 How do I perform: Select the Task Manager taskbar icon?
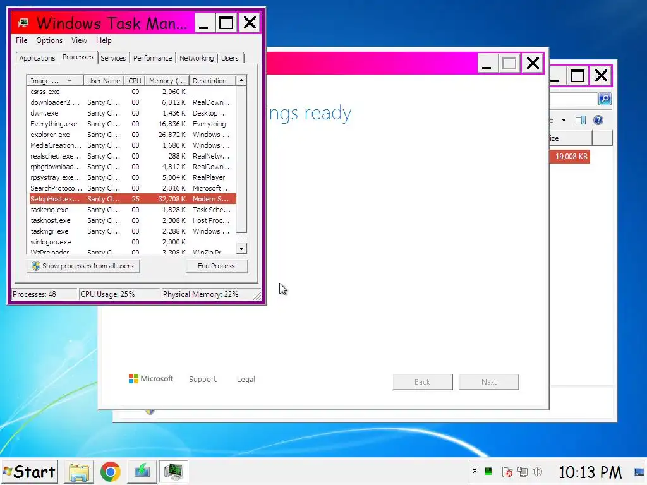tap(173, 472)
